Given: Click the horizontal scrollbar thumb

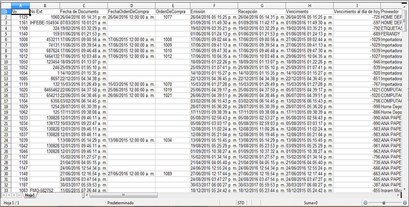Looking at the screenshot, I should point(123,195).
